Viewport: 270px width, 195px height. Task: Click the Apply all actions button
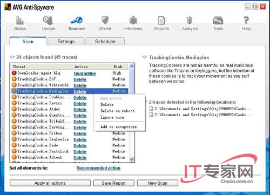[50, 183]
